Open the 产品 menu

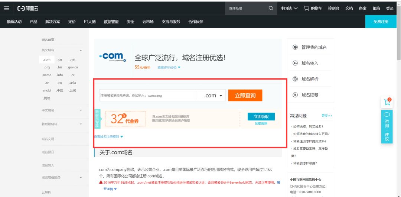[x=33, y=22]
